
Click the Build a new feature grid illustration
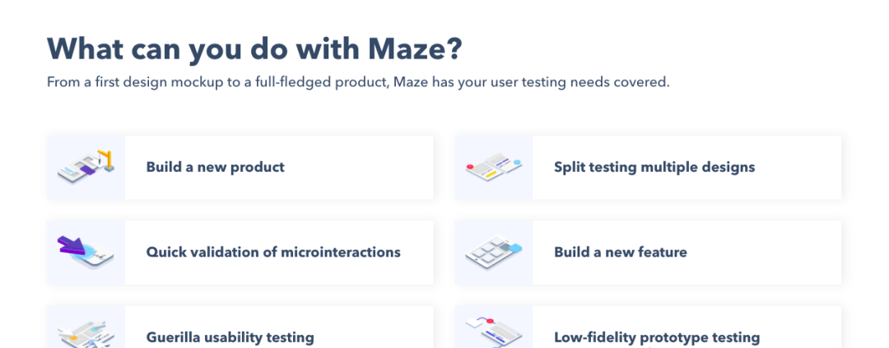(494, 253)
